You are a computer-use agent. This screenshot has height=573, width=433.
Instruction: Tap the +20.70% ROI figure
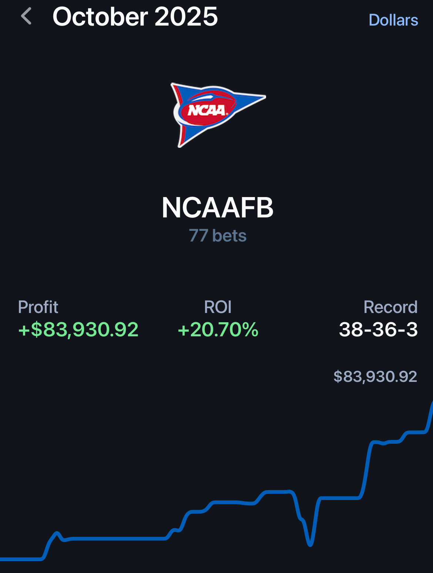(218, 329)
